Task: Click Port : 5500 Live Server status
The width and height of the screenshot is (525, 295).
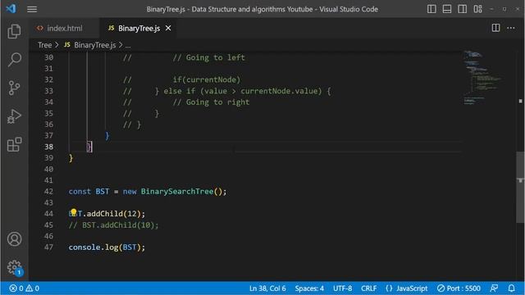Action: 459,288
